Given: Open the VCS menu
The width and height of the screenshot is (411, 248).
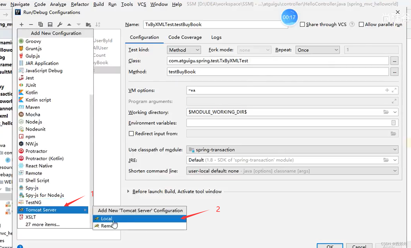Looking at the screenshot, I should coord(142,4).
